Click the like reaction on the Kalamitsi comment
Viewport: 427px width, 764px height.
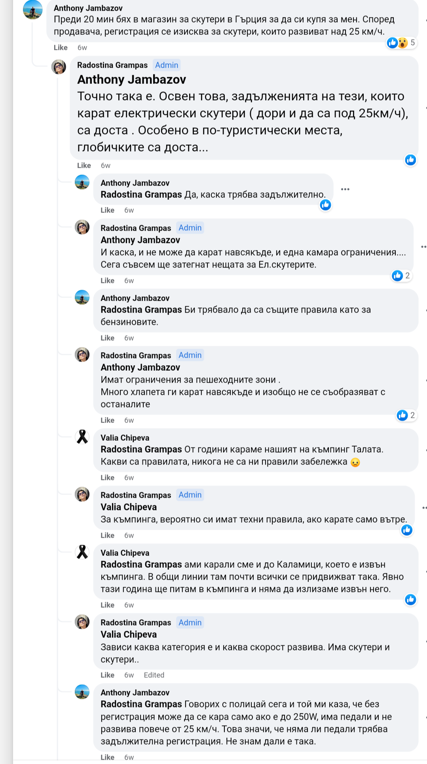pos(410,600)
